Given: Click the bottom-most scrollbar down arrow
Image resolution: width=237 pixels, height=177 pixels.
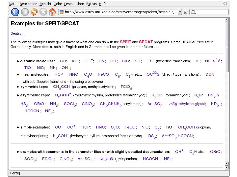Looking at the screenshot, I should (226, 167).
